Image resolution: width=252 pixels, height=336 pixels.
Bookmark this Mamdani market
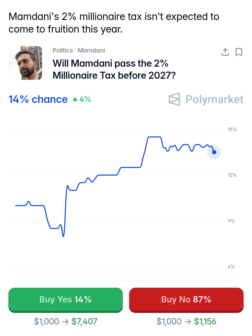(x=239, y=52)
